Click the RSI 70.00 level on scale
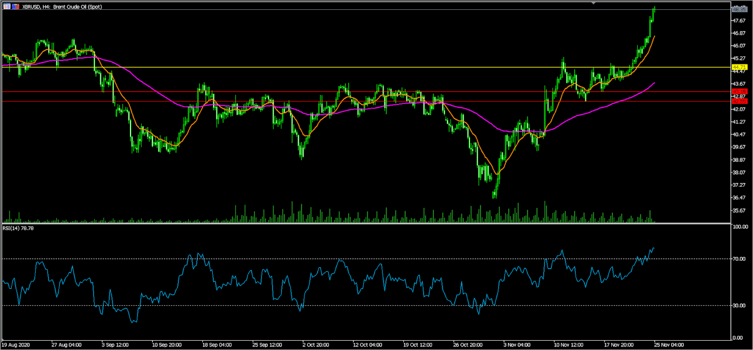 [739, 259]
